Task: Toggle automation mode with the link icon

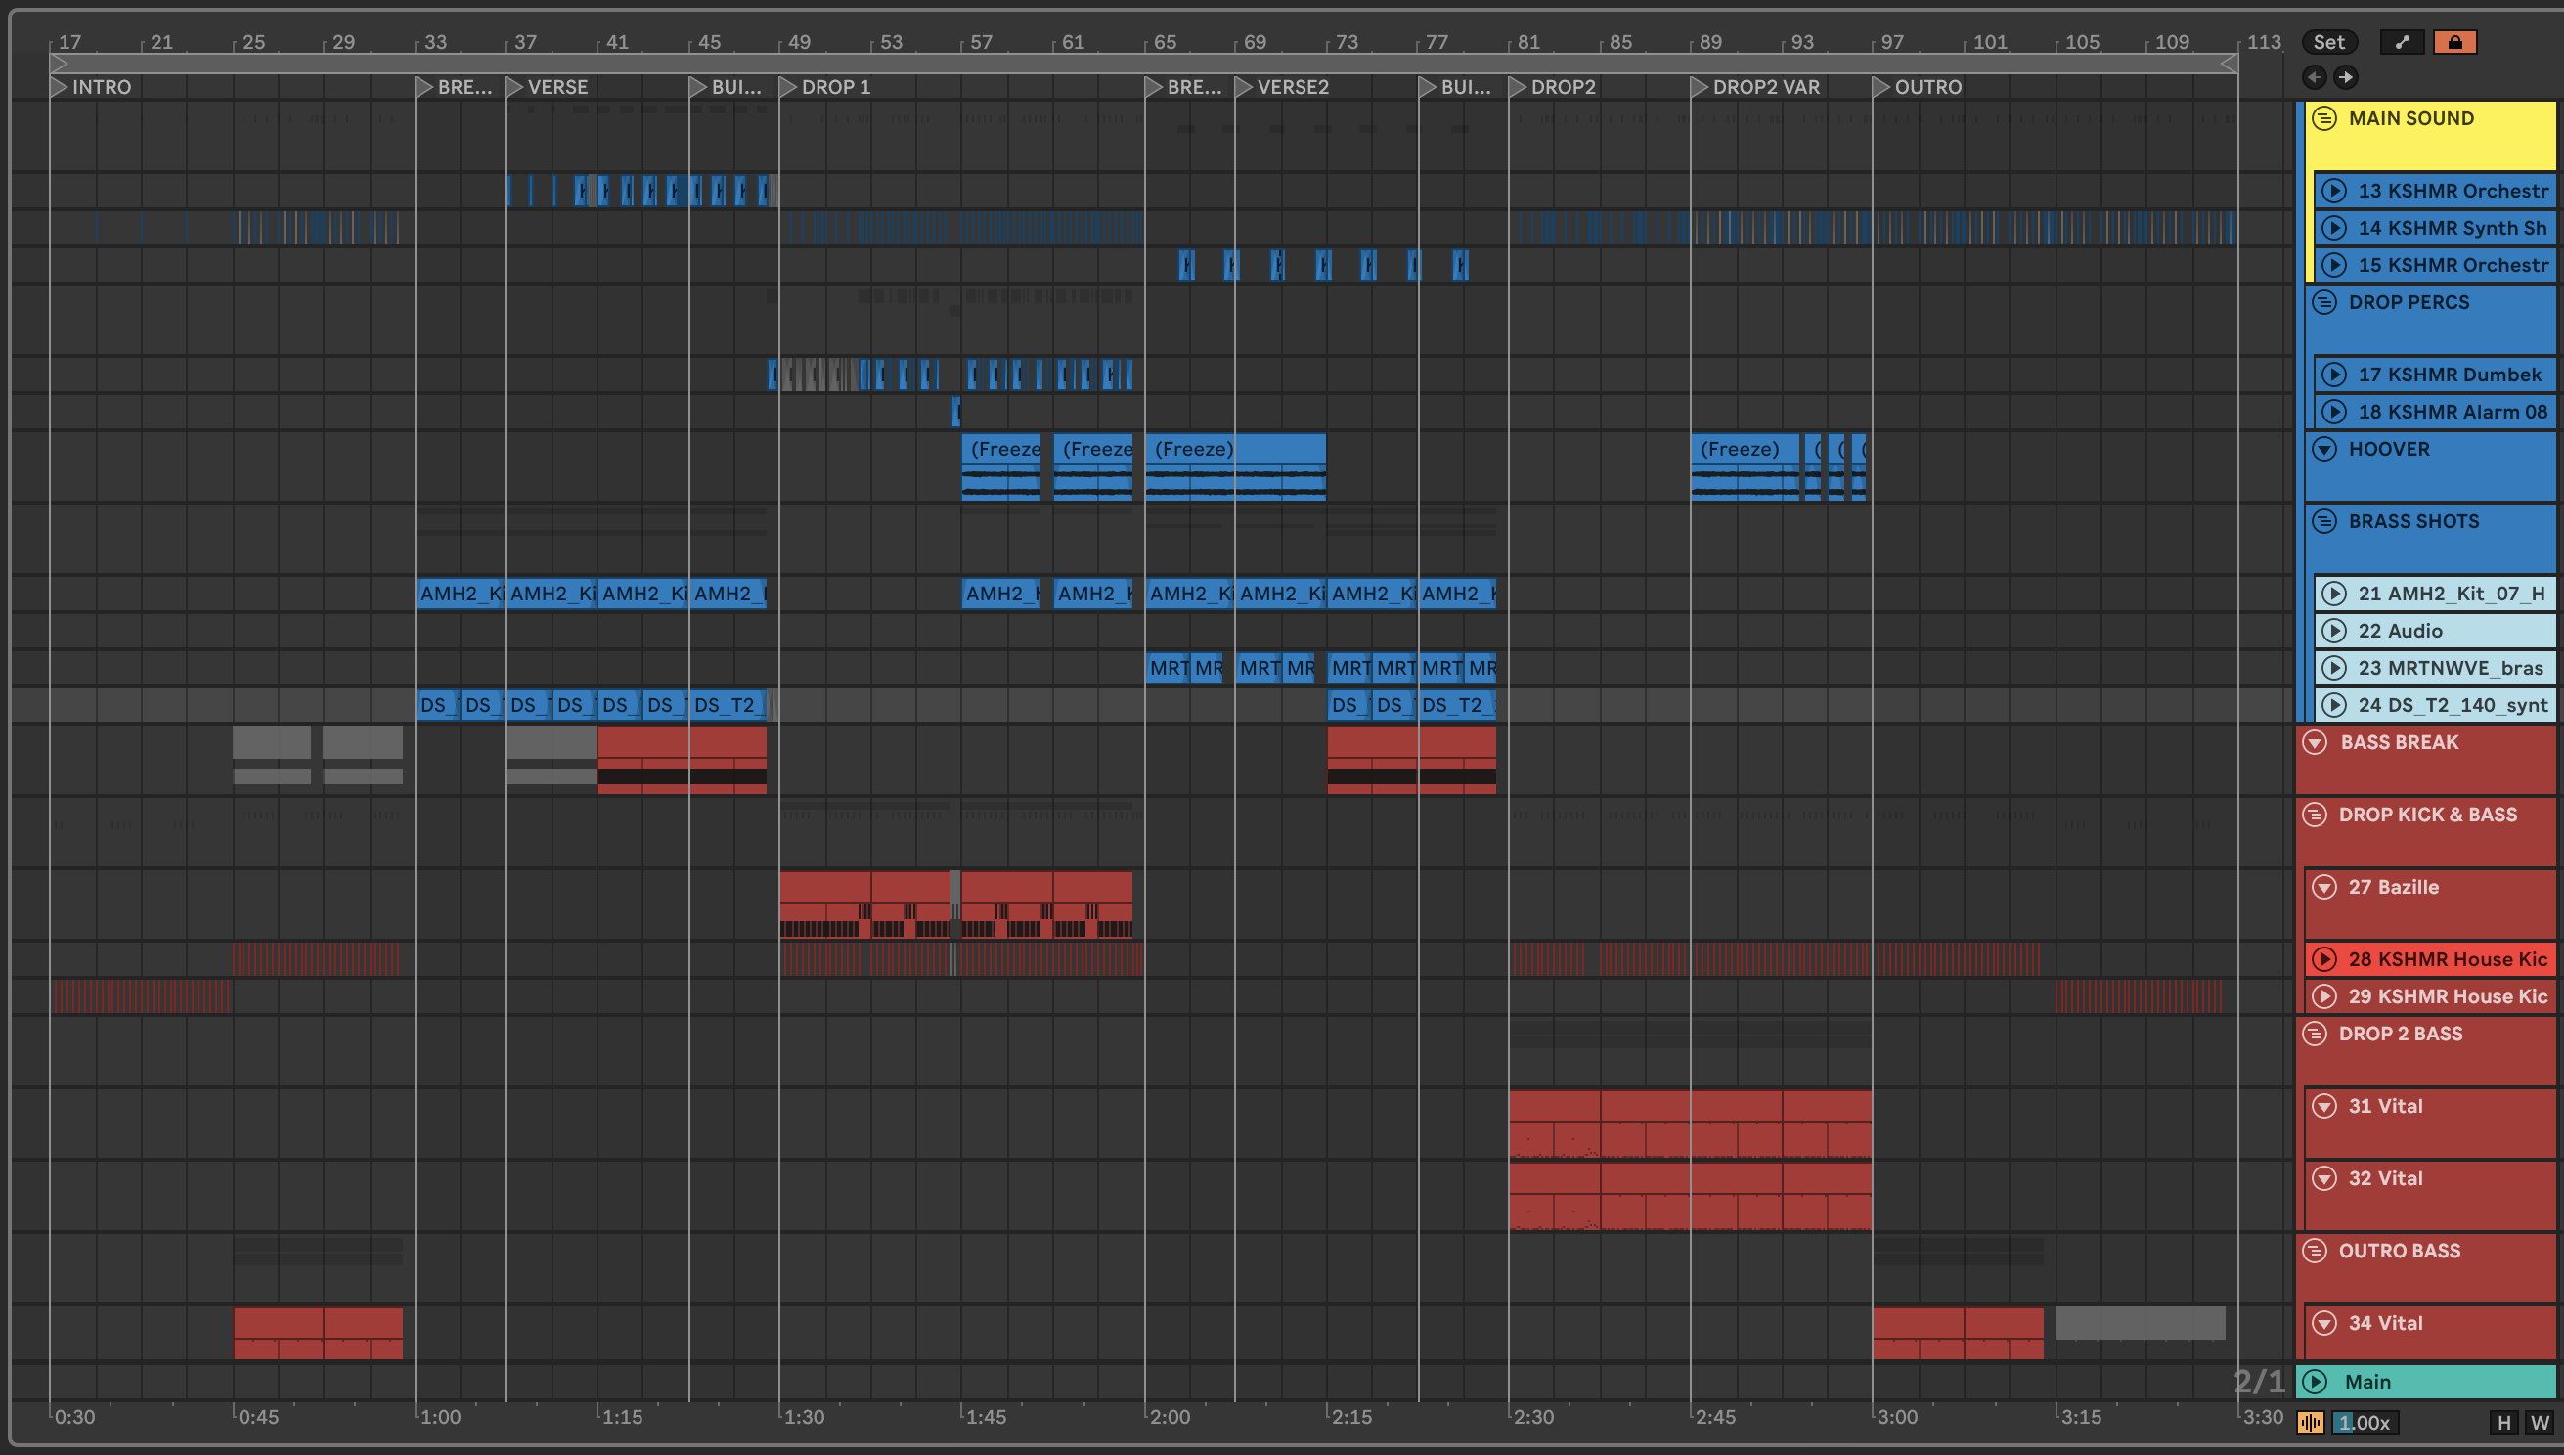Action: 2402,42
